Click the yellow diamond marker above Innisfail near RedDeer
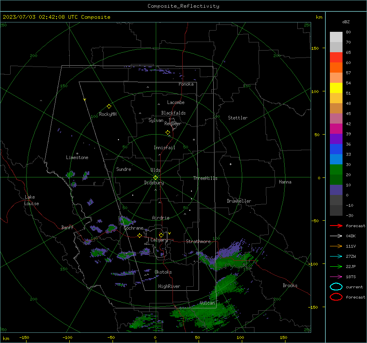The height and width of the screenshot is (343, 367). (x=168, y=133)
